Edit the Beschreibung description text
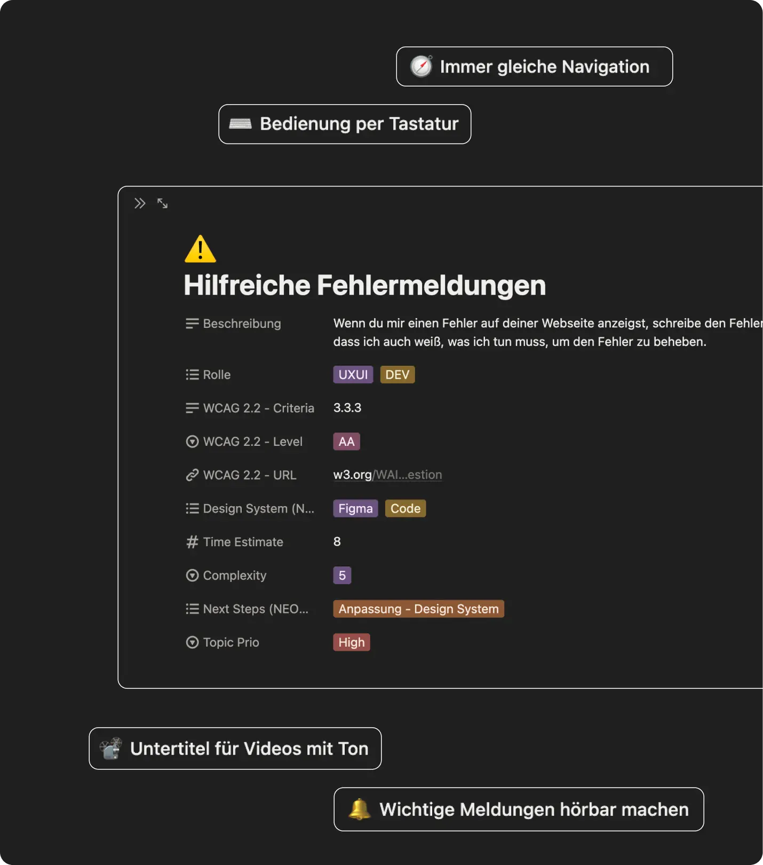The height and width of the screenshot is (865, 763). pos(548,333)
